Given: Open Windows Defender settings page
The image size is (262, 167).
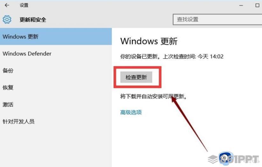Looking at the screenshot, I should (56, 54).
